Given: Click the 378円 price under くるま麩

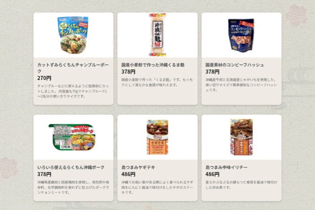Looking at the screenshot, I should tap(129, 72).
